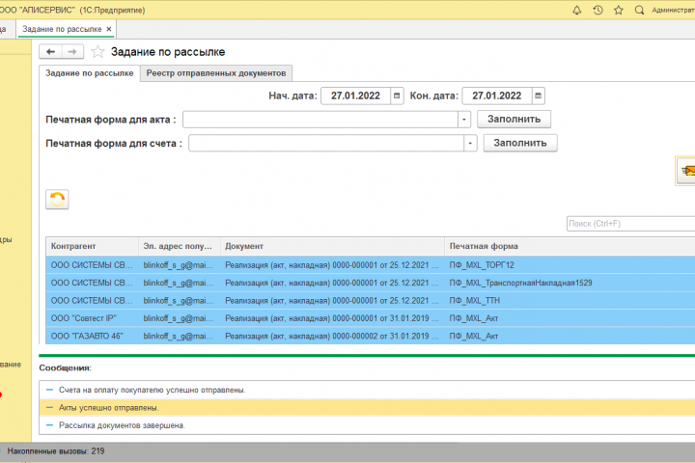695x463 pixels.
Task: Select row with ПФ_MXL_ТОРГ12 form
Action: point(371,265)
